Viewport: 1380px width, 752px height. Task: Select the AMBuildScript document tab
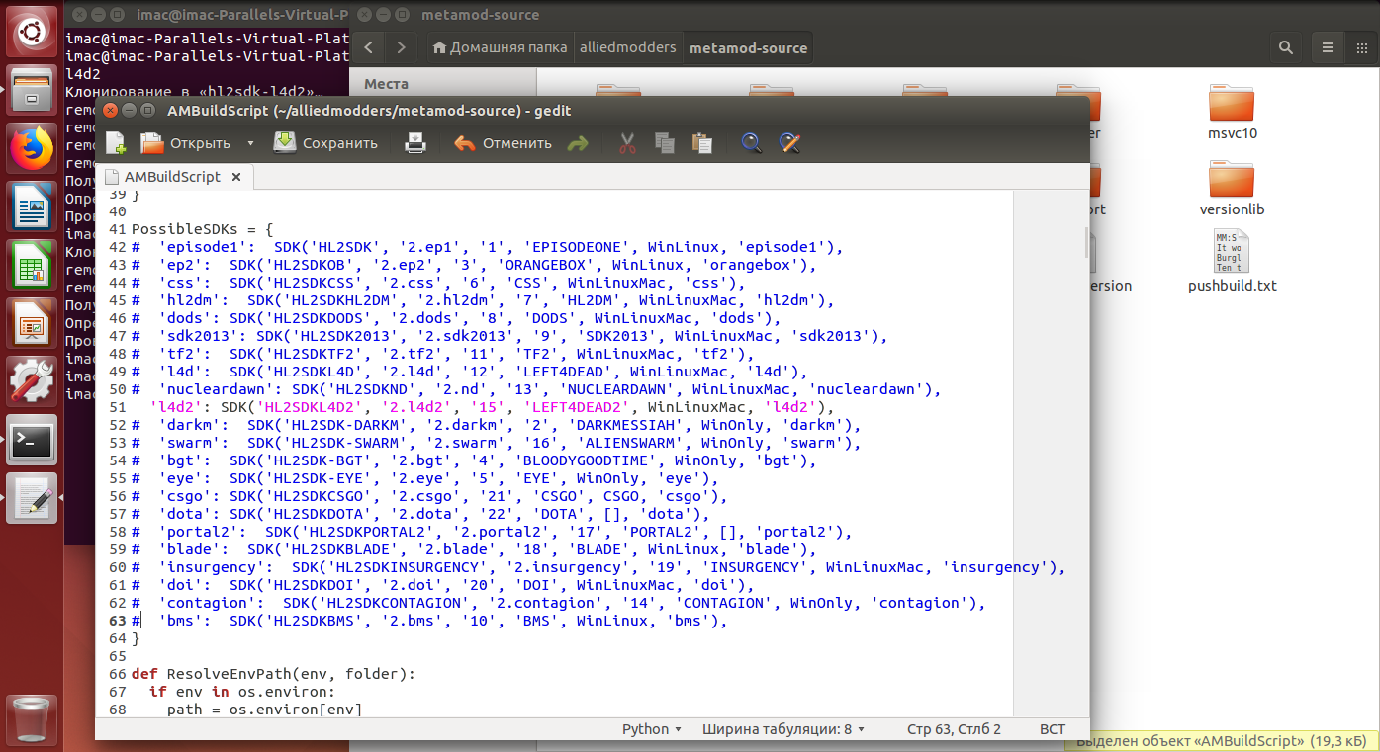(171, 176)
